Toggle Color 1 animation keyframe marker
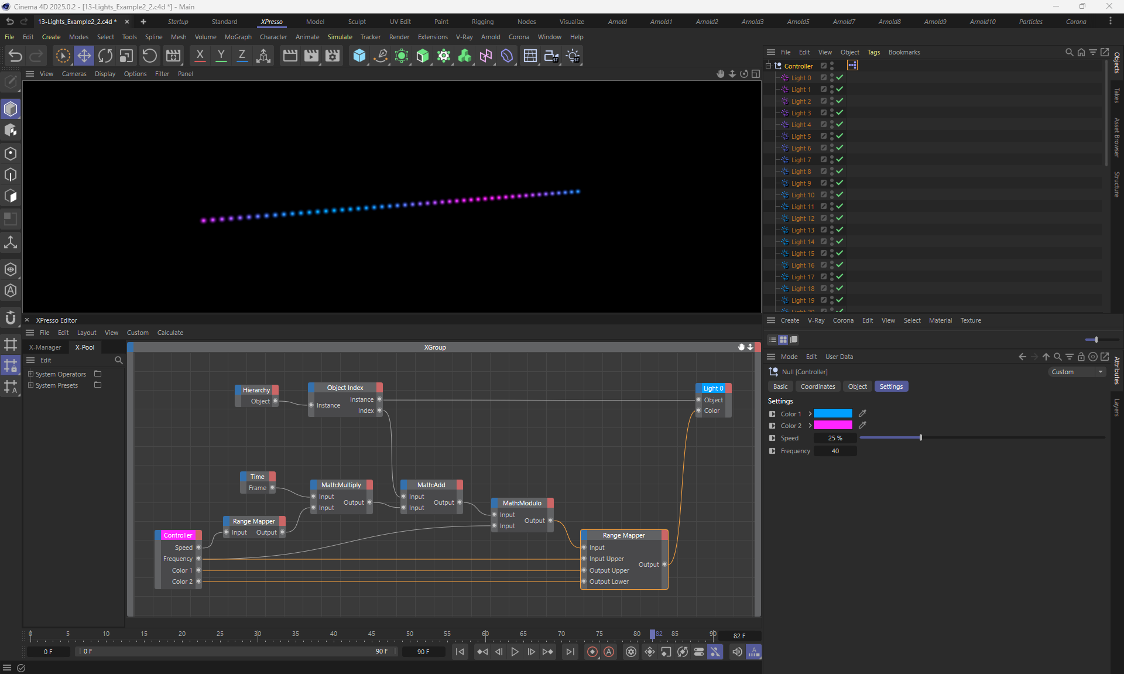 click(x=772, y=414)
